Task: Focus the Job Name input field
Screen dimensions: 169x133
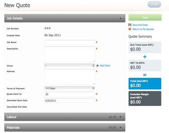Action: coord(70,42)
